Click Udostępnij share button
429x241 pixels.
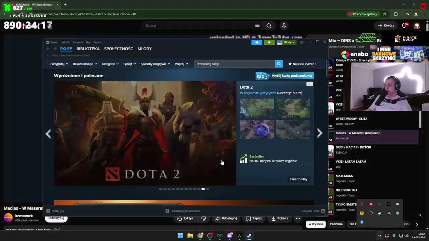click(226, 218)
